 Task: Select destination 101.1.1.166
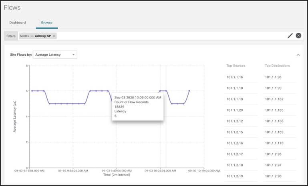[274, 121]
